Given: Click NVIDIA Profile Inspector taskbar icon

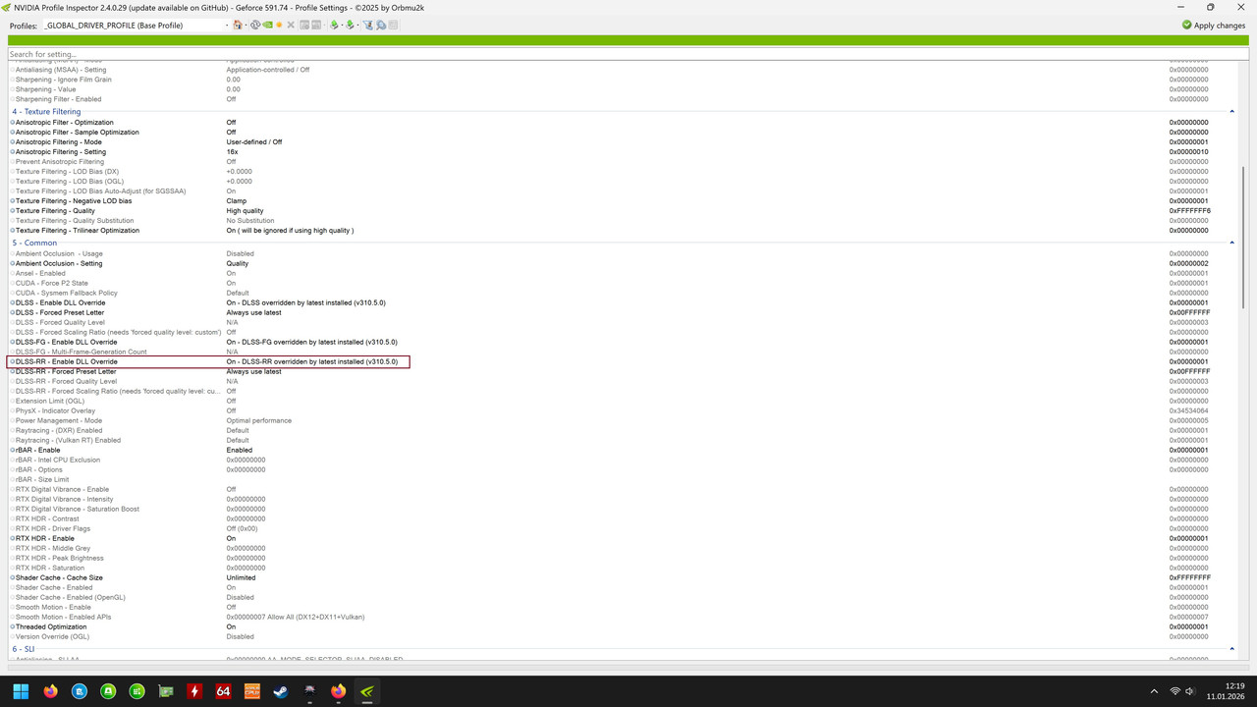Looking at the screenshot, I should pos(367,691).
